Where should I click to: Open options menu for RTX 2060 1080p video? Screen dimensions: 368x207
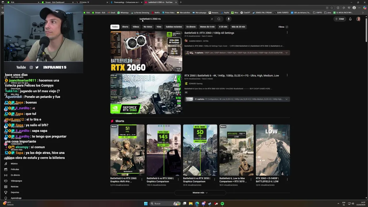coord(287,32)
